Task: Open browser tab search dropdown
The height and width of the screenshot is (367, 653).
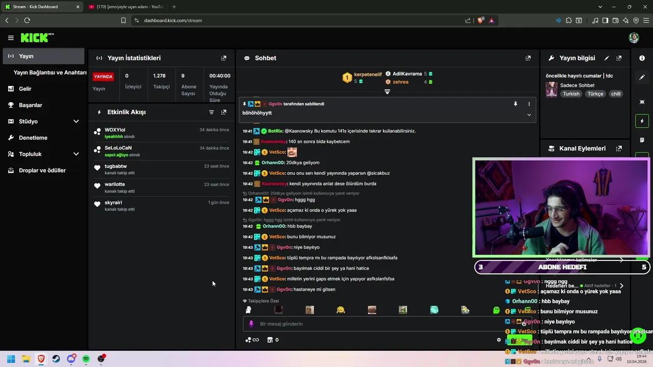Action: coord(600,7)
